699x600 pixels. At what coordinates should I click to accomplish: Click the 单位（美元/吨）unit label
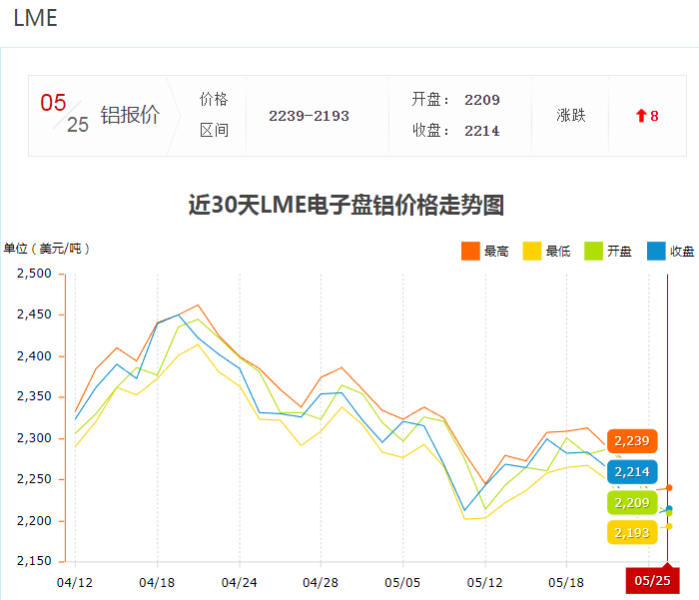click(x=47, y=249)
